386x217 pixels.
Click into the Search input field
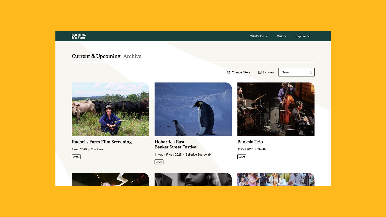tap(296, 72)
